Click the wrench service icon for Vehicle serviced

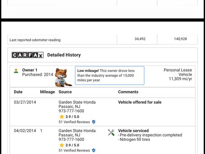[x=111, y=133]
